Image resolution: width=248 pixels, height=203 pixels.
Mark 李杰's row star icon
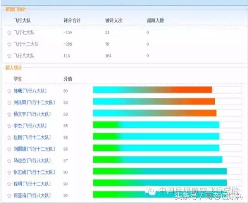[x=9, y=126]
